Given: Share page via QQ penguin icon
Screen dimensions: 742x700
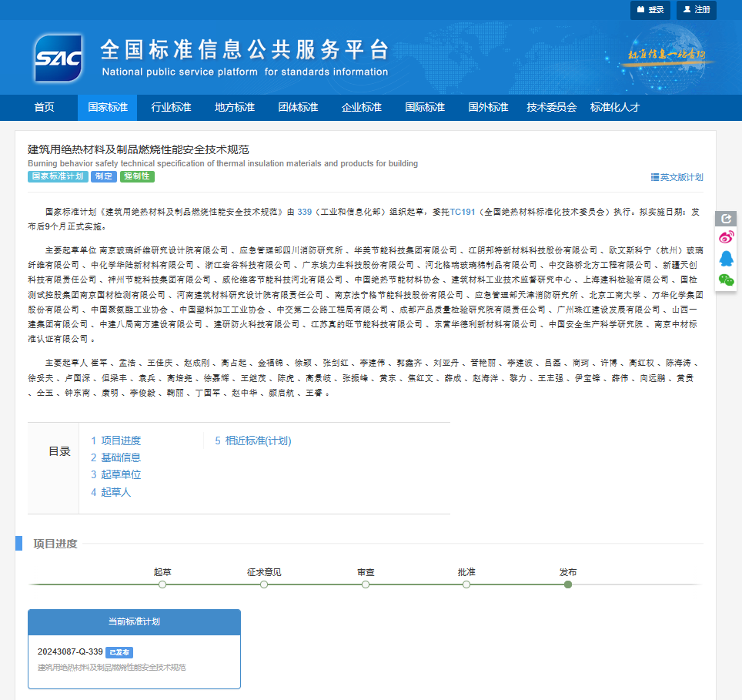Looking at the screenshot, I should (726, 259).
